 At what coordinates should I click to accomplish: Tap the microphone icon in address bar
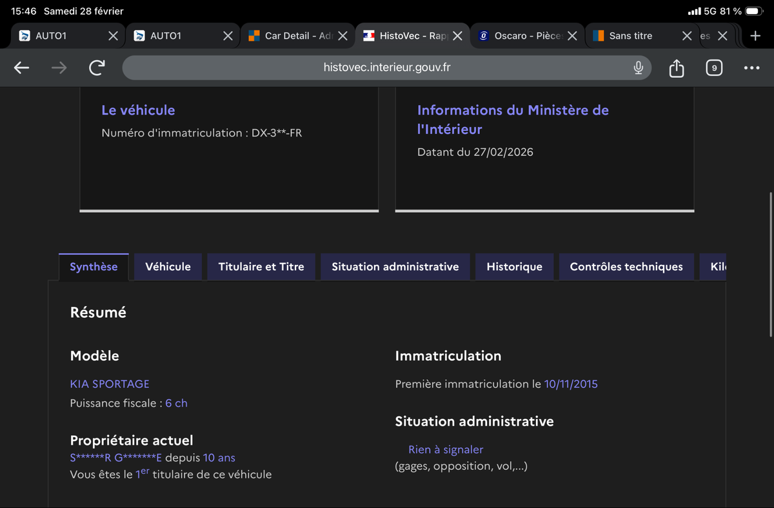point(638,68)
